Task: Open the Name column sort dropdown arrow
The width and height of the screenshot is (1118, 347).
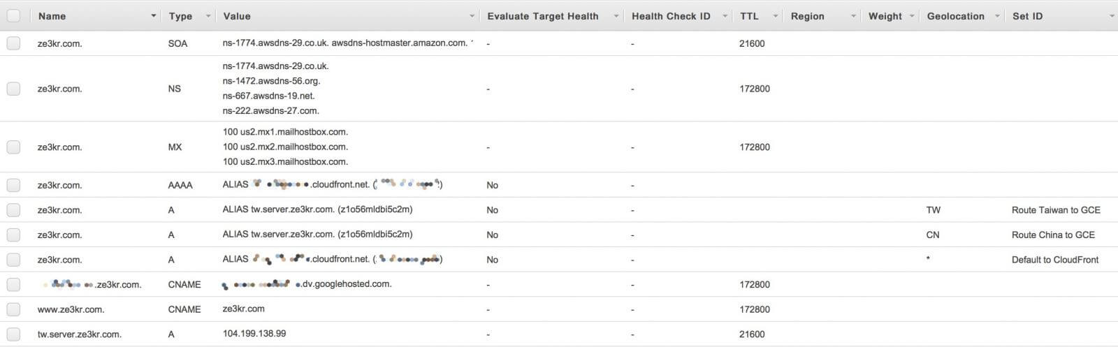Action: tap(154, 16)
